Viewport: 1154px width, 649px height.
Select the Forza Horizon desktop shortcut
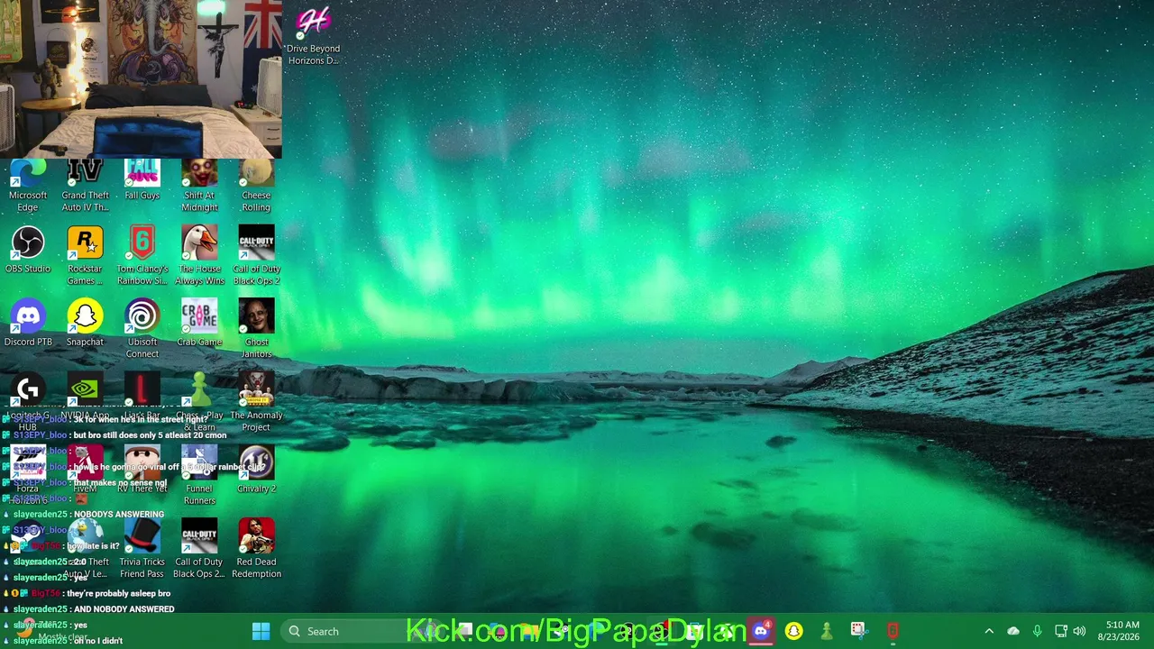tap(28, 475)
